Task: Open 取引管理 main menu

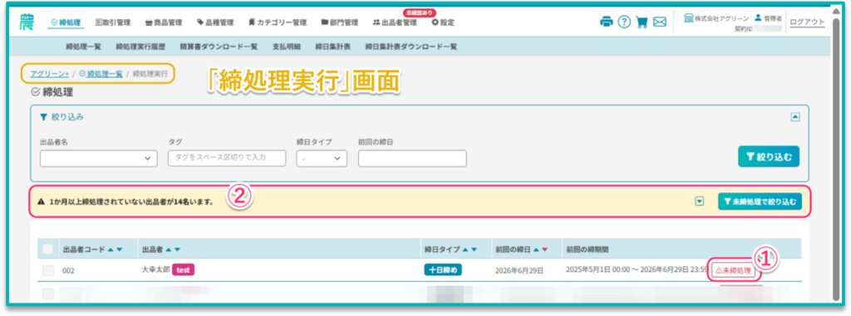Action: (x=113, y=22)
